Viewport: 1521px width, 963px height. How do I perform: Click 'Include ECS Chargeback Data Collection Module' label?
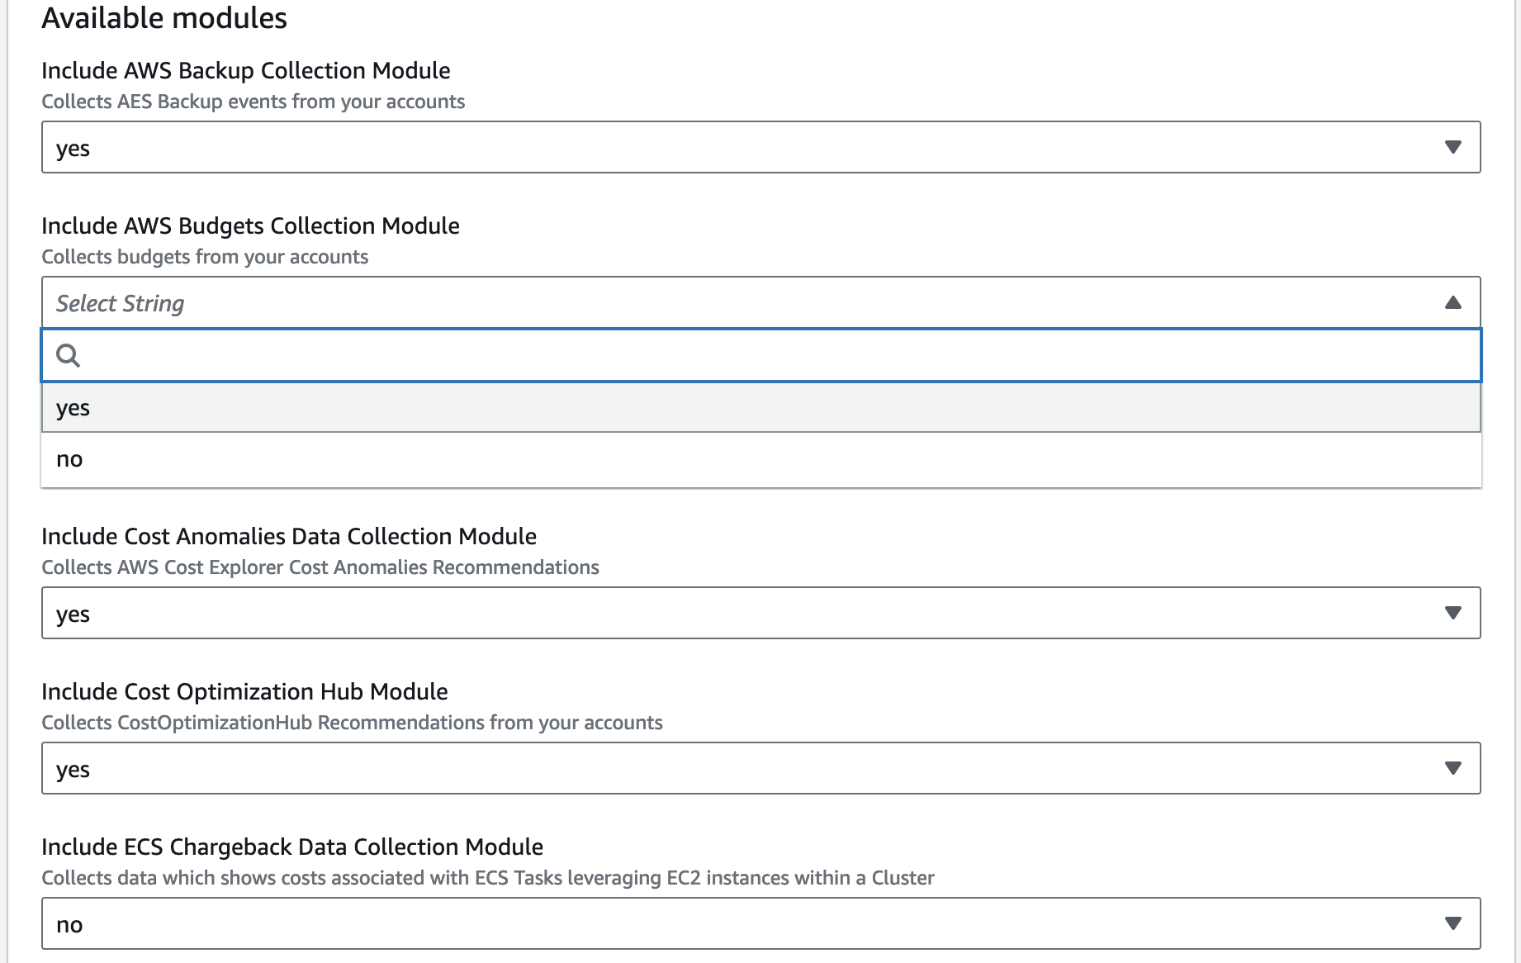tap(292, 847)
